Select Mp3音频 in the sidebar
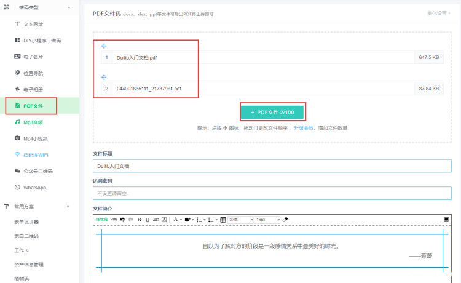461x283 pixels. tap(33, 122)
